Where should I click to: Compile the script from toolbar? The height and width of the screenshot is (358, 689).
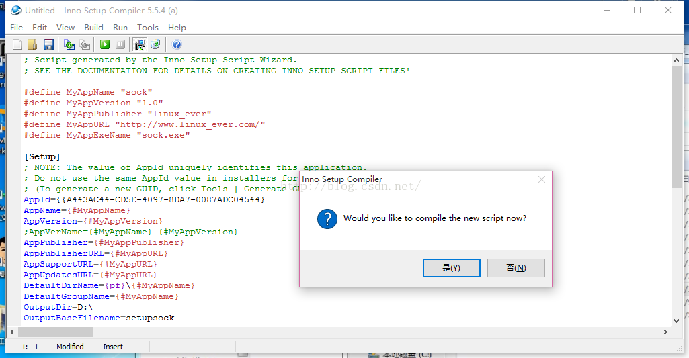pos(69,44)
